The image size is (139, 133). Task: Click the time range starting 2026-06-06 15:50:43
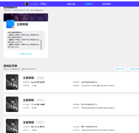click(x=98, y=108)
